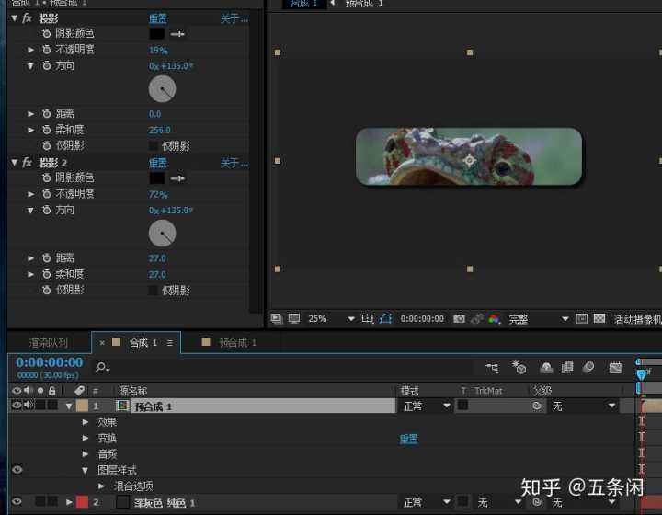Screen dimensions: 662x515
Task: Collapse 方向 property in first 投影
Action: click(30, 66)
